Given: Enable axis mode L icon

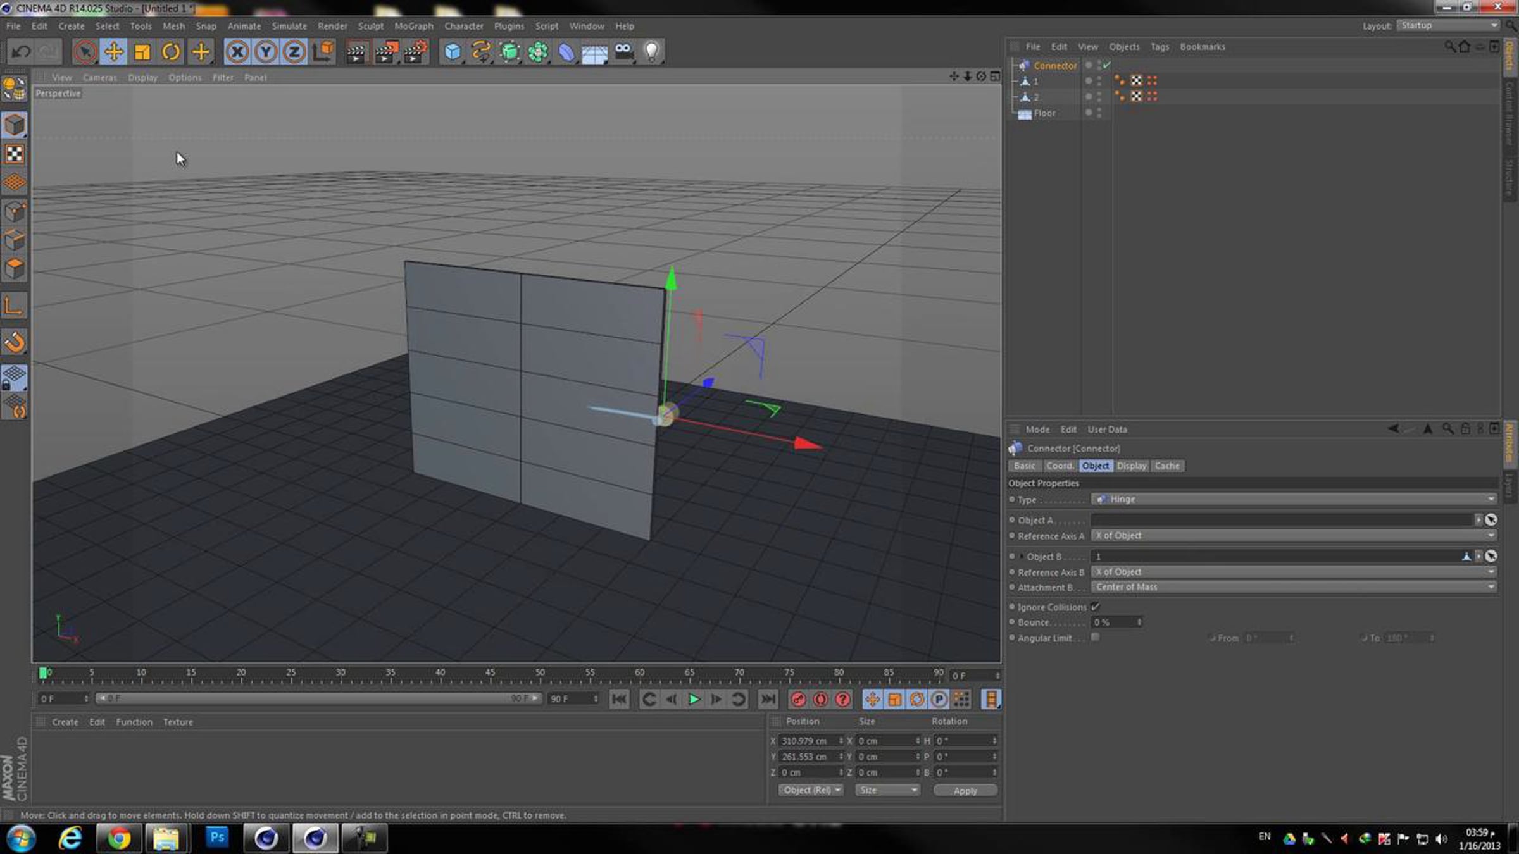Looking at the screenshot, I should [15, 307].
